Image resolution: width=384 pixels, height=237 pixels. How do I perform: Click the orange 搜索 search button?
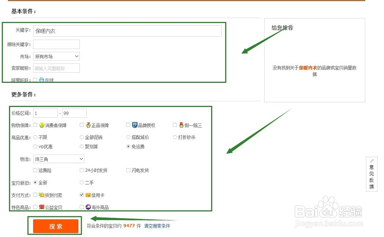click(x=54, y=225)
